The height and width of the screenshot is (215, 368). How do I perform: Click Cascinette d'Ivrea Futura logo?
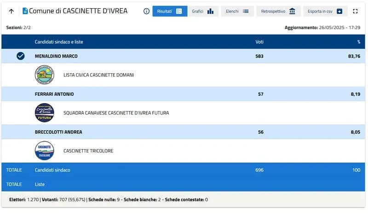(44, 113)
